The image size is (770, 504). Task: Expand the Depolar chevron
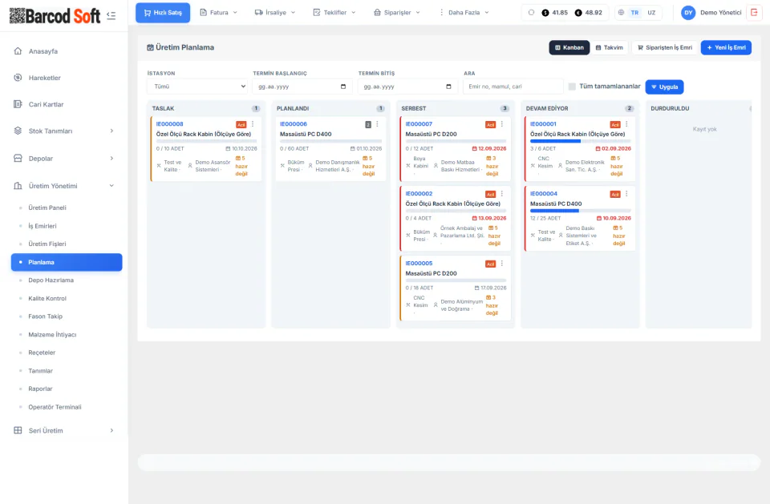(x=111, y=158)
